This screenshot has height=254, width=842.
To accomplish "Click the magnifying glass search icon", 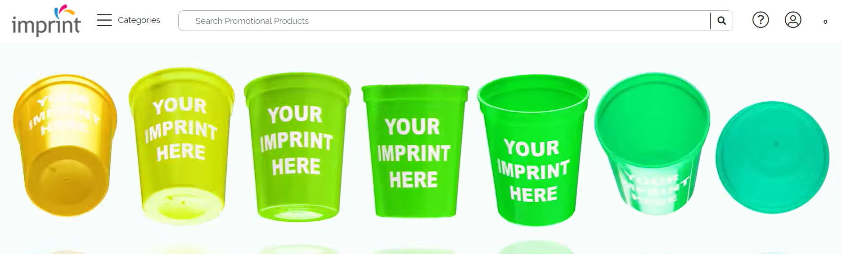I will 721,21.
